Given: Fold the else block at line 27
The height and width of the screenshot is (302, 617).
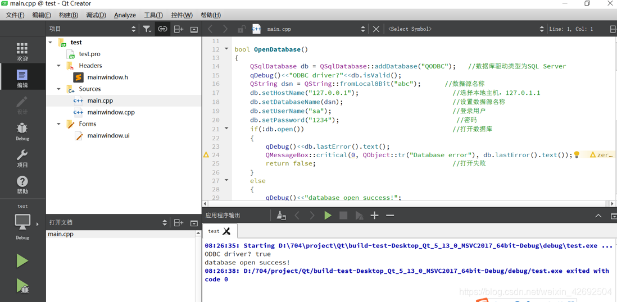Looking at the screenshot, I should tap(226, 181).
